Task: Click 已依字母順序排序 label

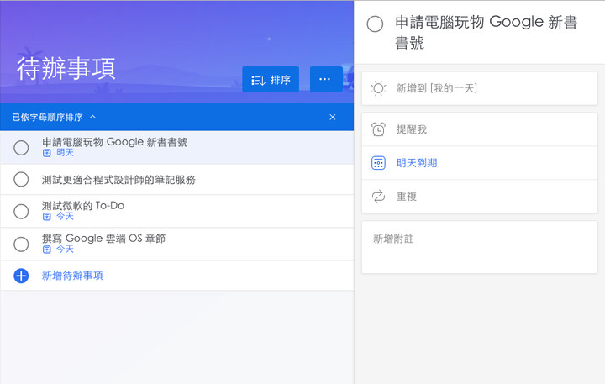Action: point(47,118)
